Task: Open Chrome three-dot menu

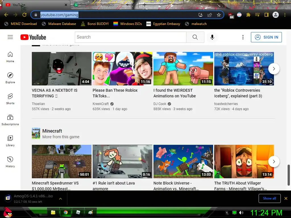Action: [285, 15]
